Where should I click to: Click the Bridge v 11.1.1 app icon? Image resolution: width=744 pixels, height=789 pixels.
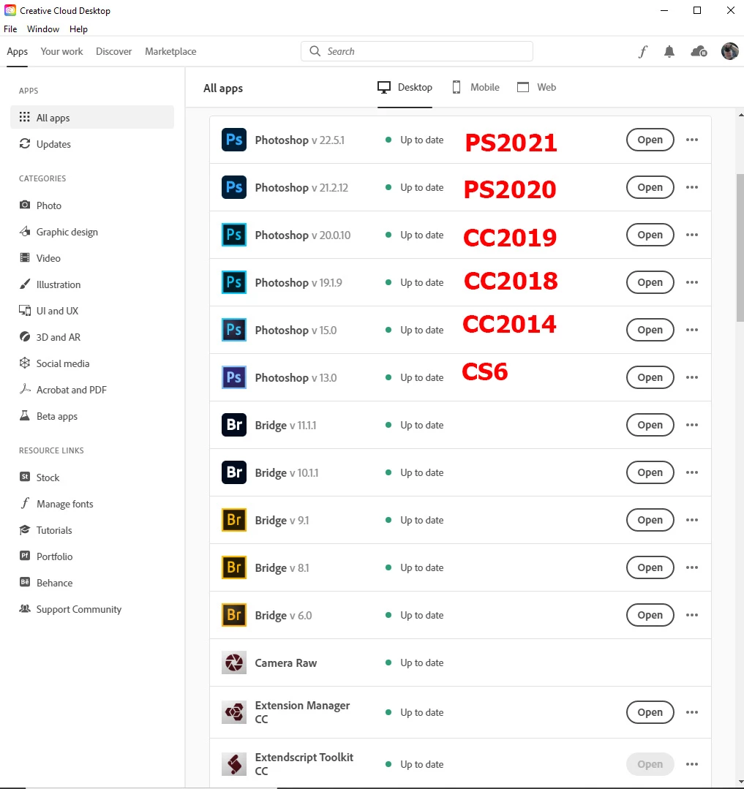pyautogui.click(x=234, y=425)
